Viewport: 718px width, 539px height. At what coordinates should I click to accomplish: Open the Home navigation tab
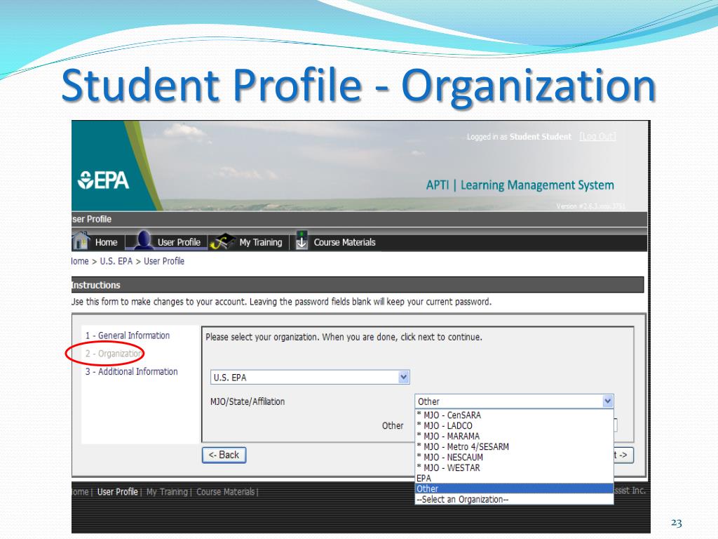pos(107,242)
